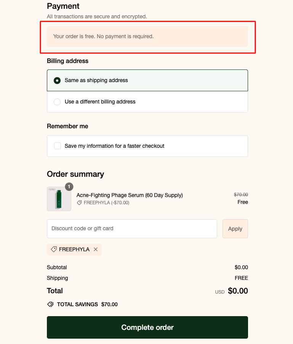Click the free order notice banner

(147, 36)
